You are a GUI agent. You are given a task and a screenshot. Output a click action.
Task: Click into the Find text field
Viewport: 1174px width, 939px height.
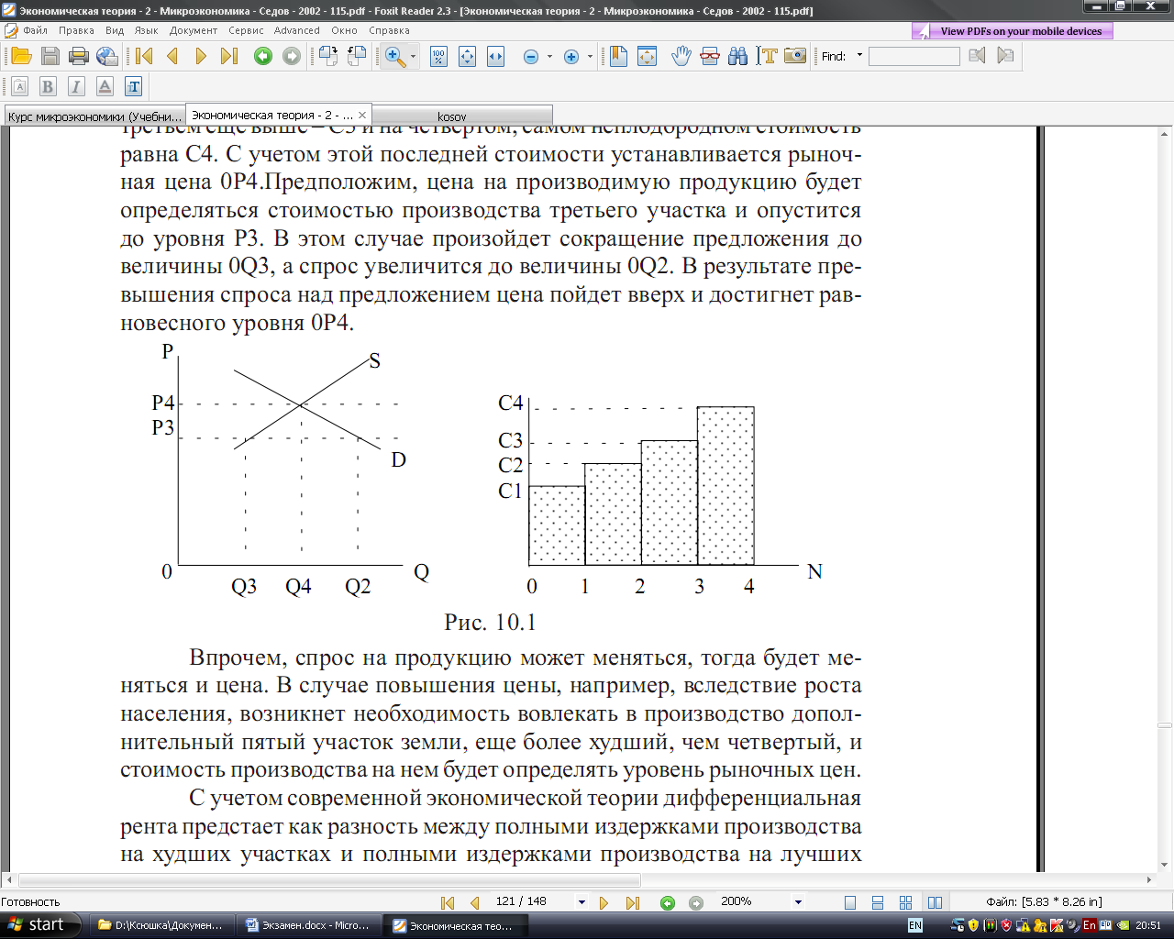[914, 56]
